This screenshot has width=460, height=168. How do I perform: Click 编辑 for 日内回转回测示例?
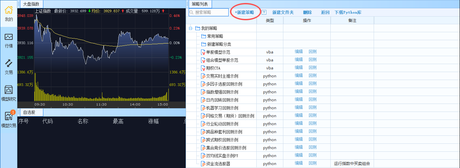(x=299, y=99)
